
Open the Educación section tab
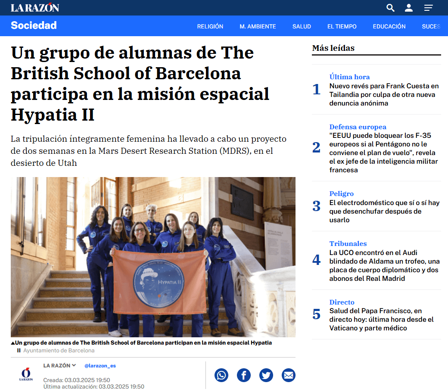coord(389,26)
